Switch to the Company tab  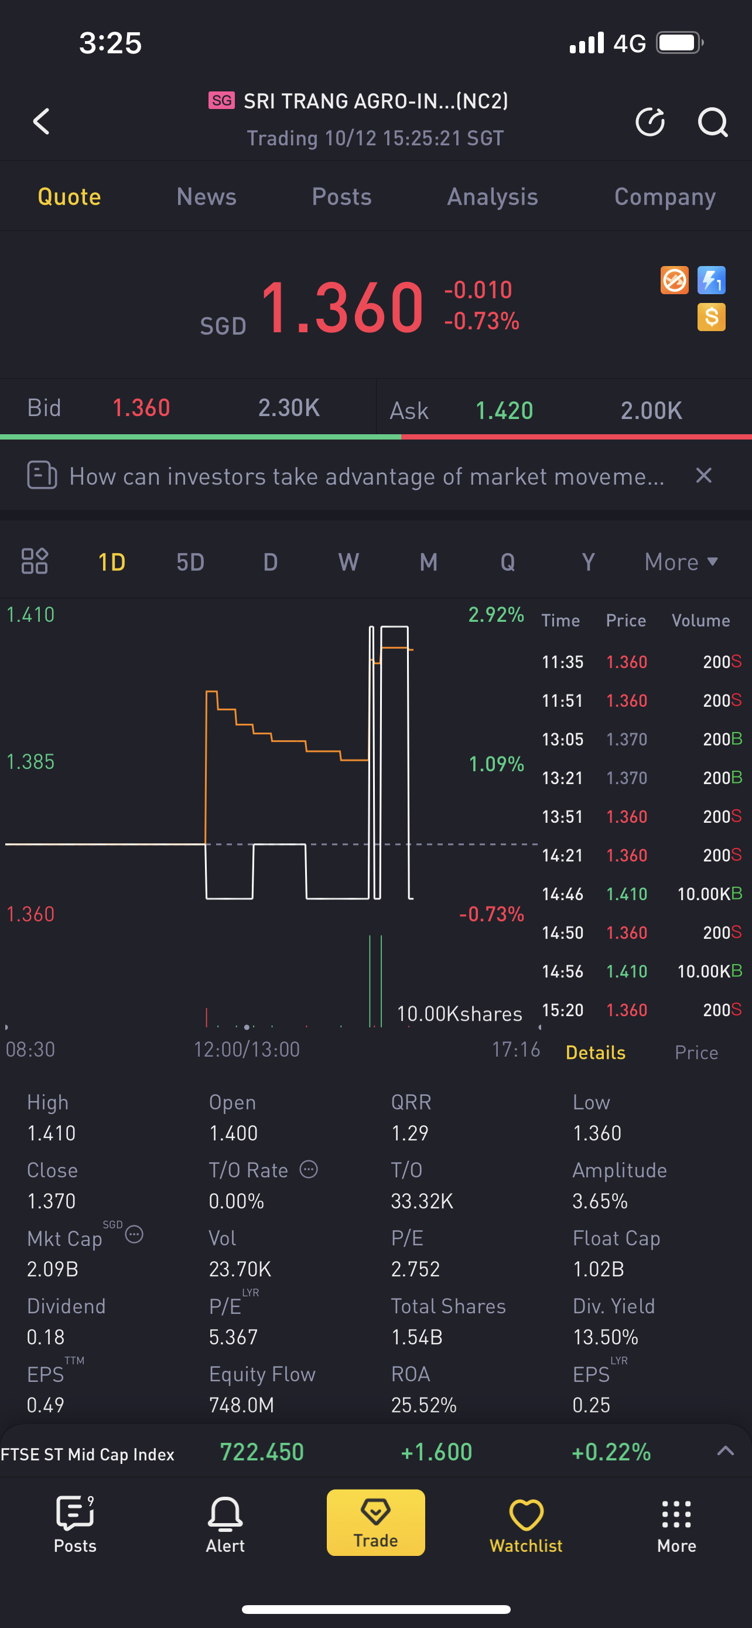click(665, 196)
